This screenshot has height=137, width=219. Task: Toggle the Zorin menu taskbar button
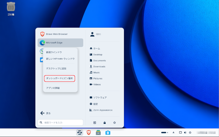coord(80,133)
